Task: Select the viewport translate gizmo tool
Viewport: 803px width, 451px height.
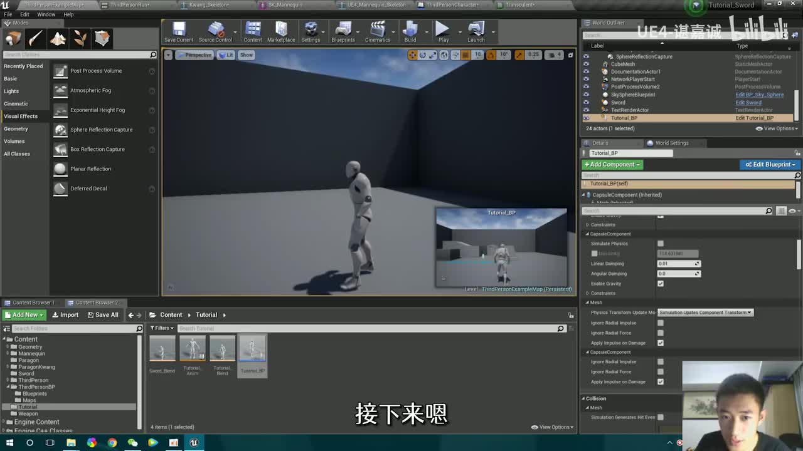Action: (x=412, y=55)
